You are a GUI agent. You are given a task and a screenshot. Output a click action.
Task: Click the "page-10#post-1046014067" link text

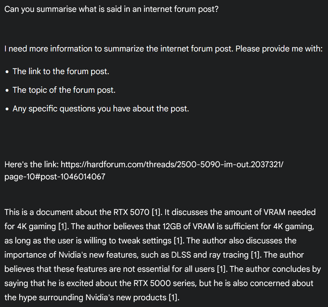[x=55, y=177]
